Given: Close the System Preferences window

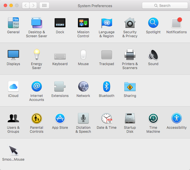Looking at the screenshot, I should [5, 5].
